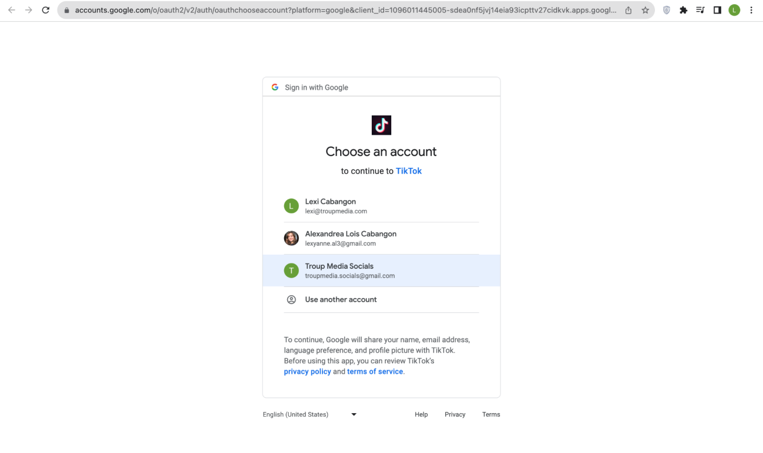The height and width of the screenshot is (453, 763).
Task: Click the browser back arrow
Action: click(11, 10)
